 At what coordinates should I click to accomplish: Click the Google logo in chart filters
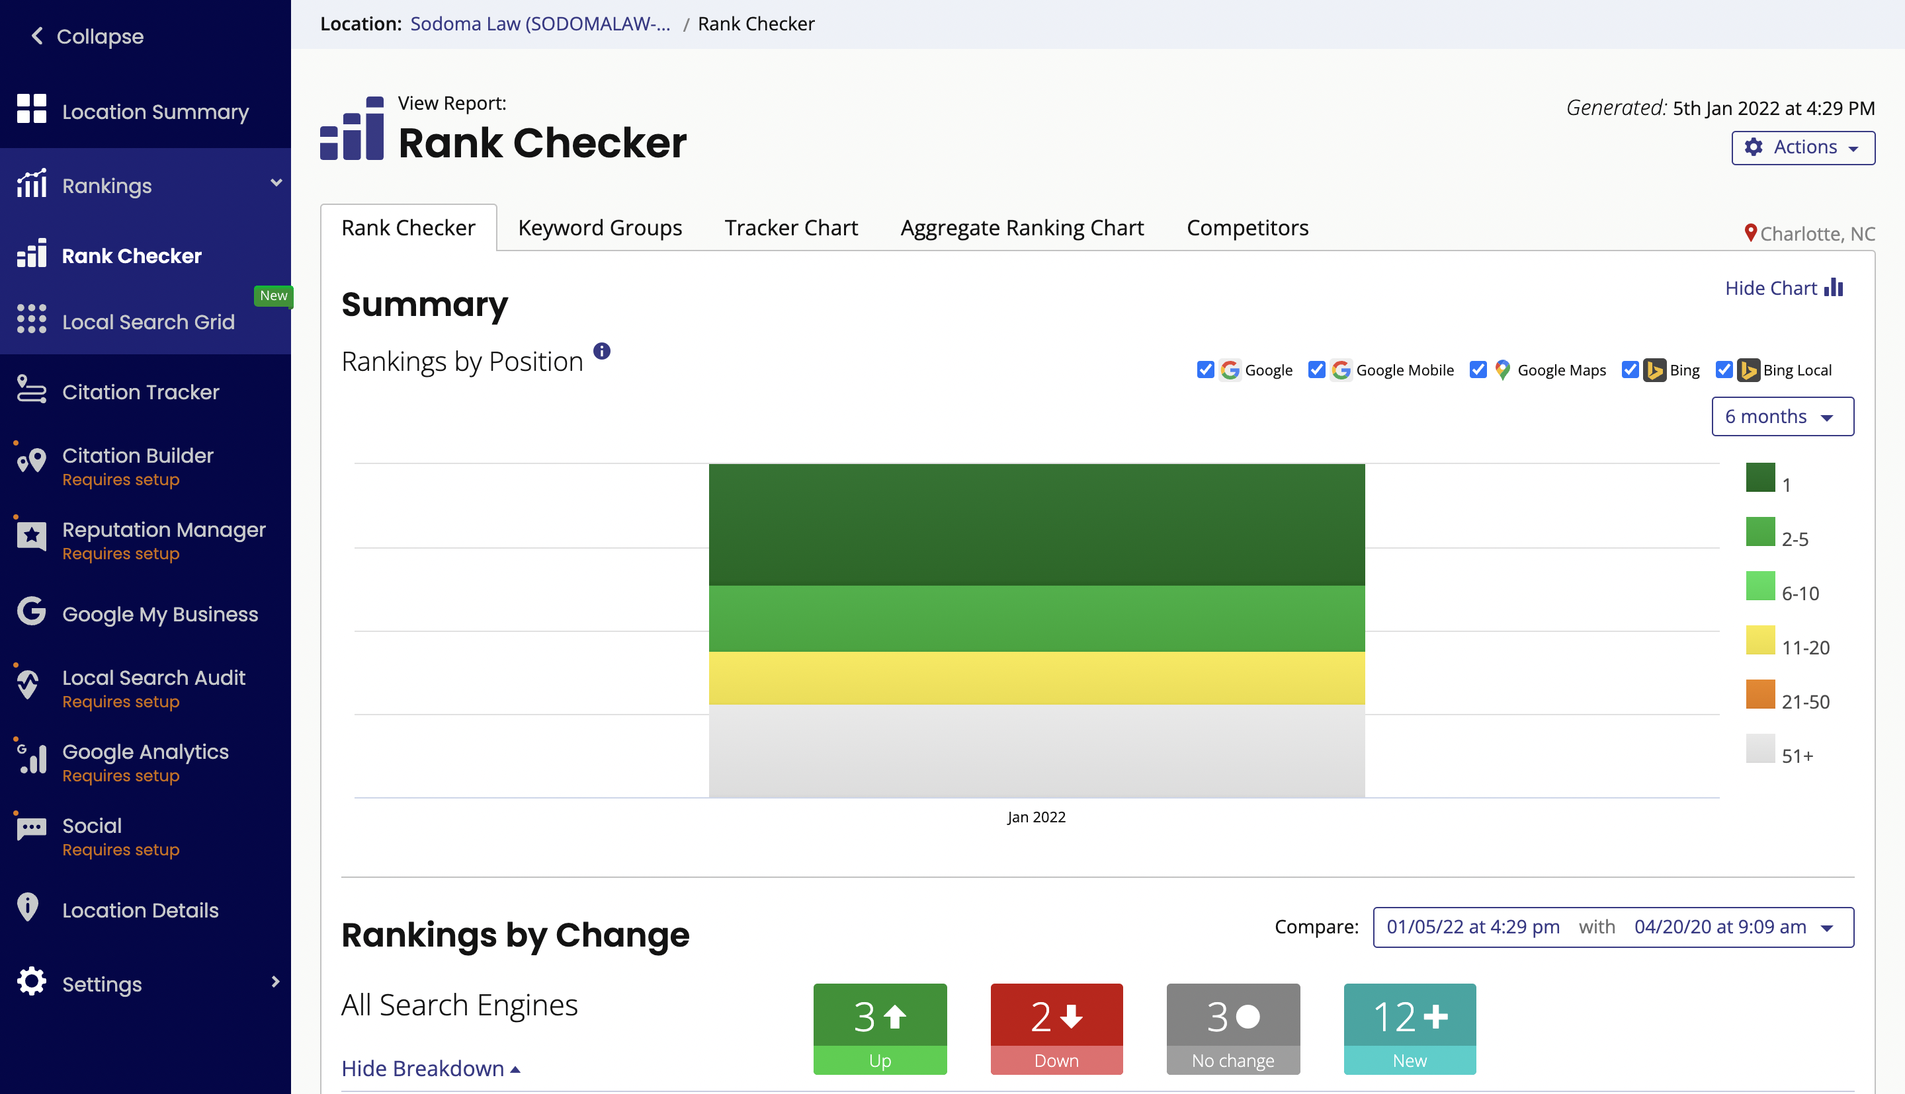click(1230, 370)
